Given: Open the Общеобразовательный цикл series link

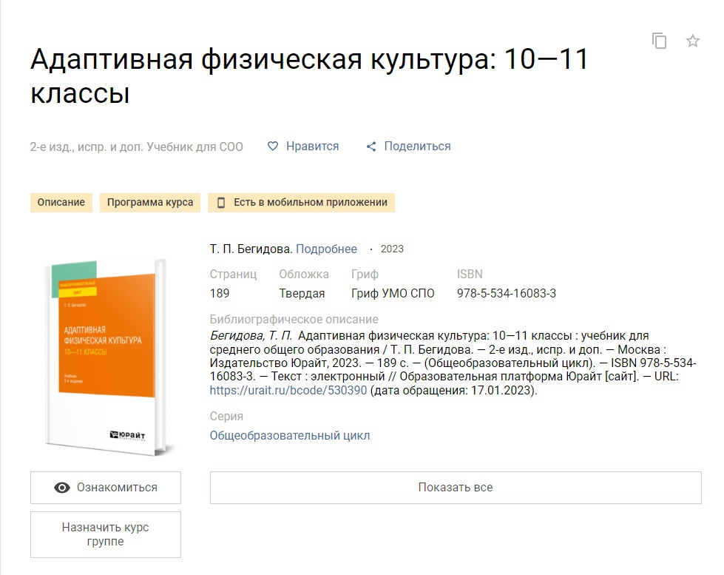Looking at the screenshot, I should [x=289, y=435].
